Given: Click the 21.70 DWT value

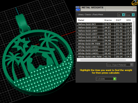Looking at the screenshot, I should [x=119, y=24].
